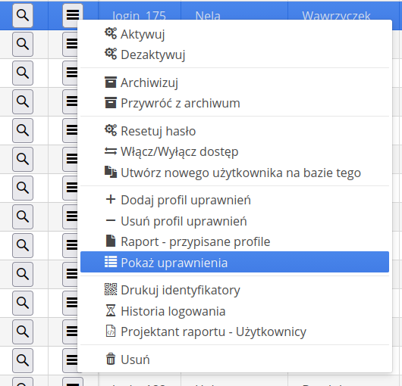Click the trash can icon for Usuń
The height and width of the screenshot is (386, 402).
[x=111, y=359]
